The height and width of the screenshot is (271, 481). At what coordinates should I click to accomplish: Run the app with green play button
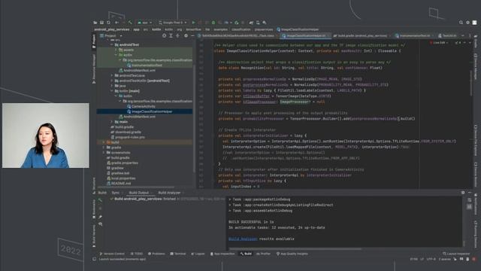[x=194, y=23]
